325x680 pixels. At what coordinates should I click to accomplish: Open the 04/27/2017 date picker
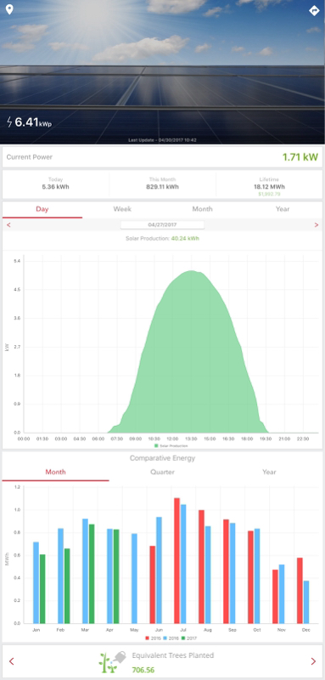pyautogui.click(x=162, y=225)
